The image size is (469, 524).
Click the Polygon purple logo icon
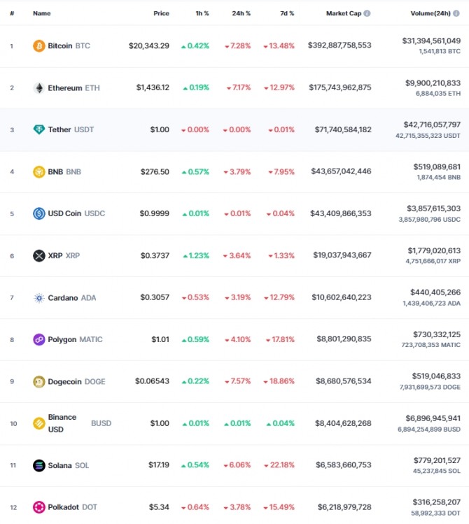(x=38, y=339)
